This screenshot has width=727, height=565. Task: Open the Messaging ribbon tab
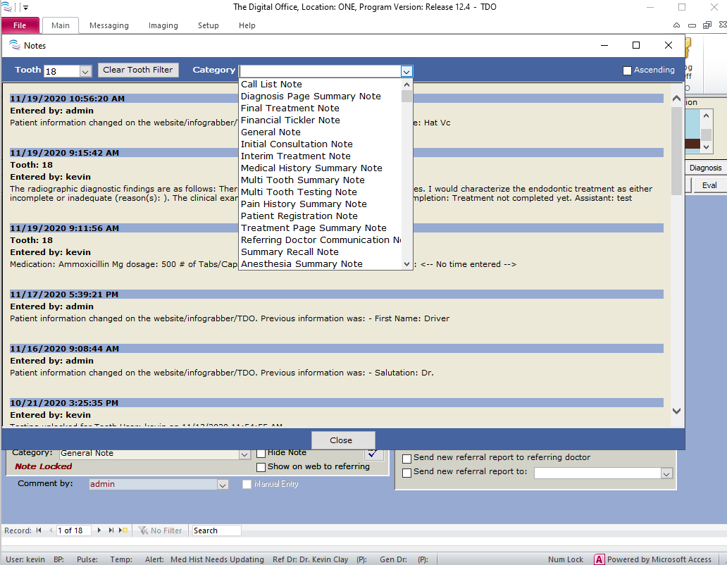(108, 25)
